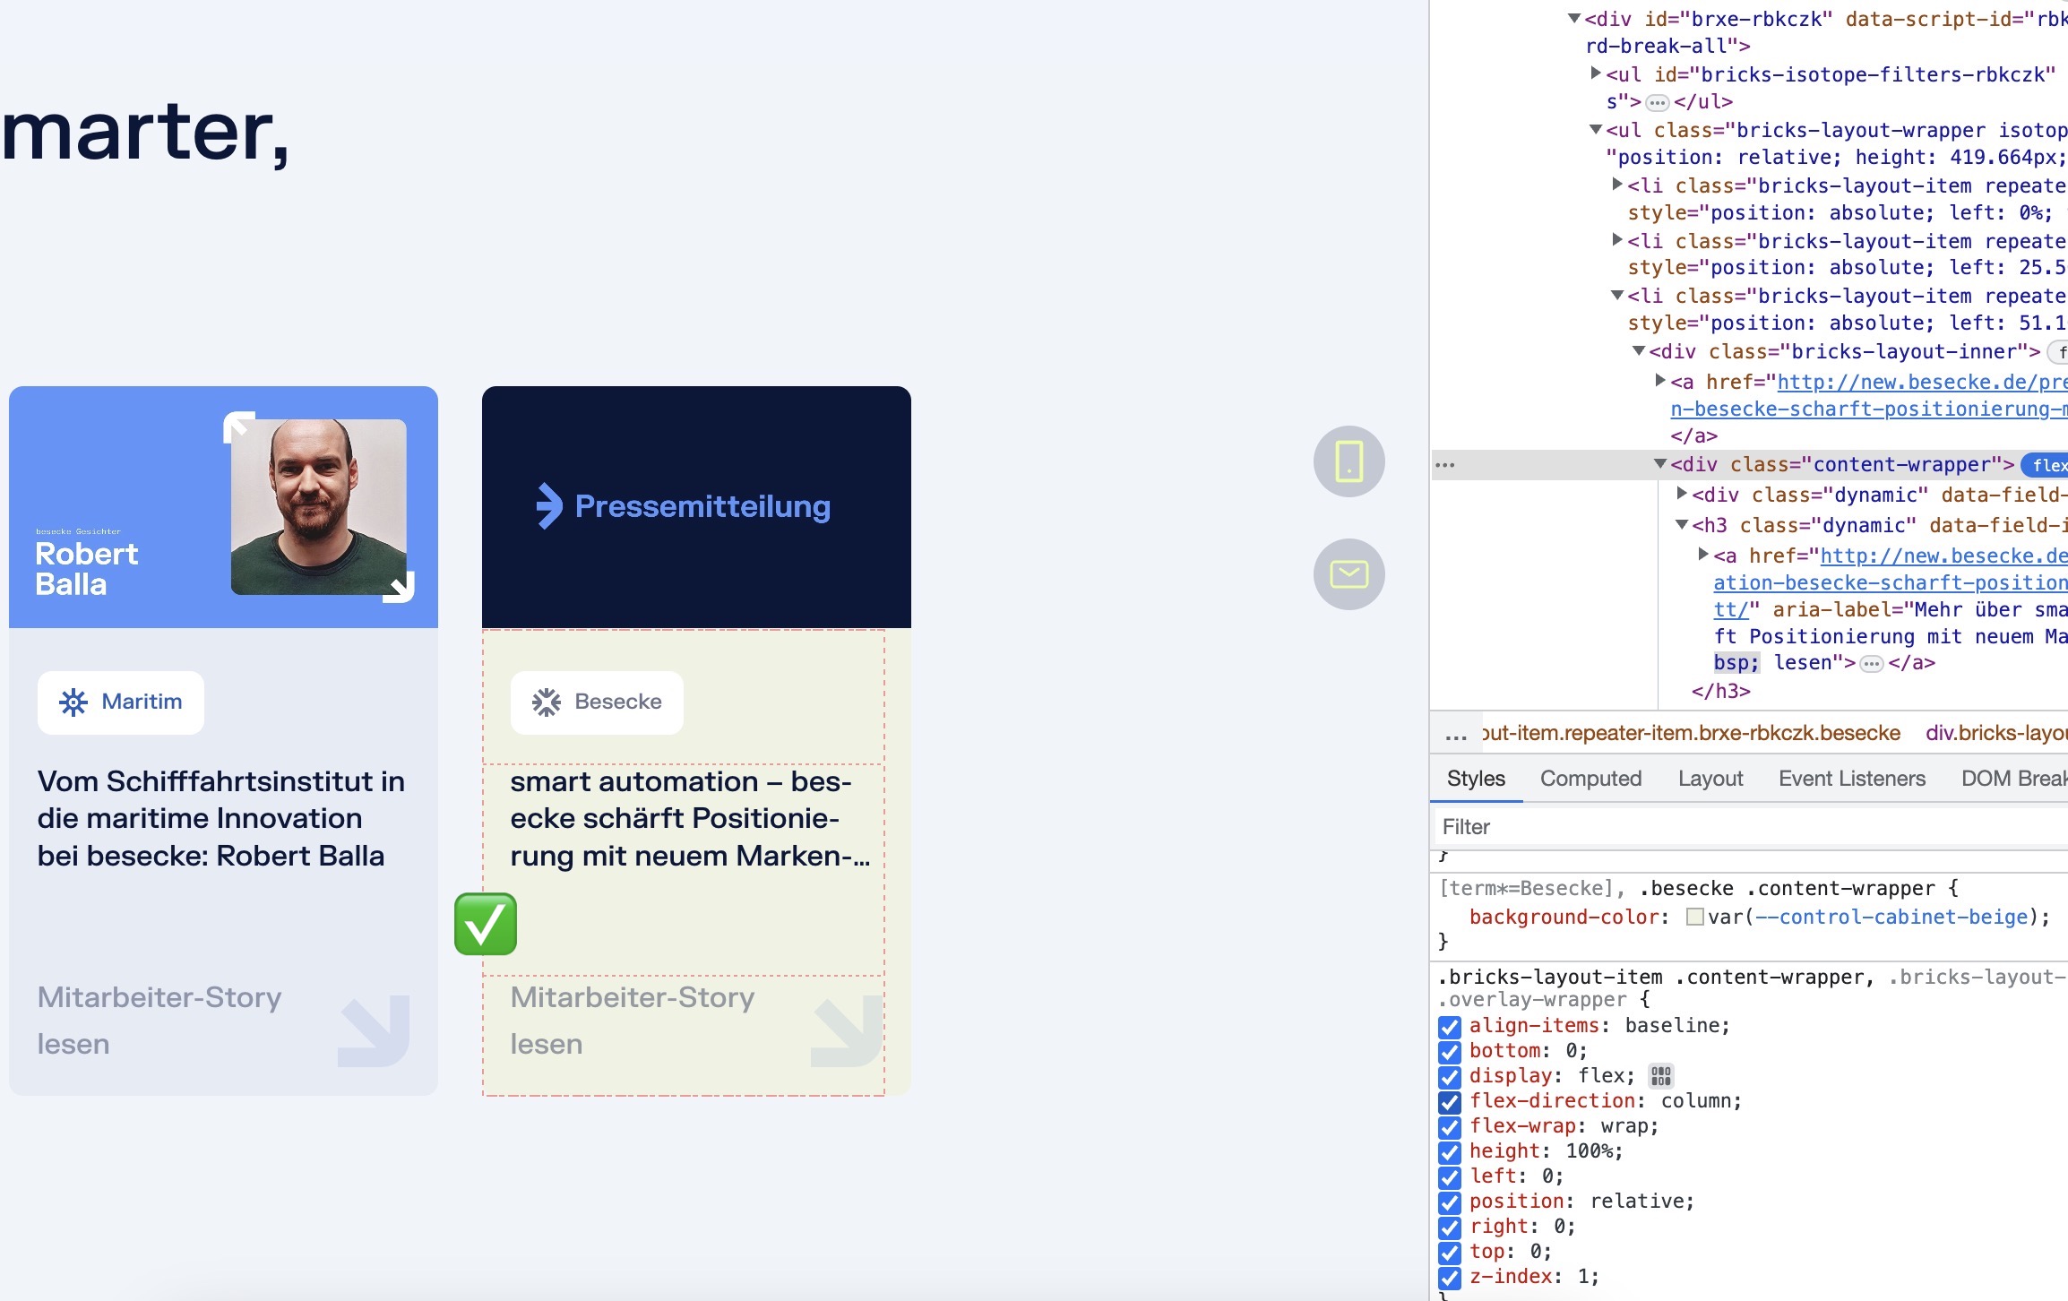Click the green checkmark emoji icon
This screenshot has height=1301, width=2068.
coord(486,924)
